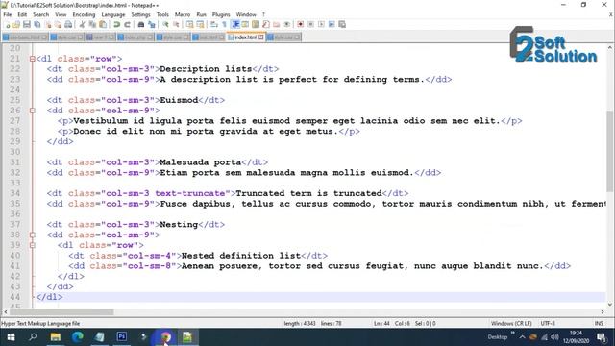Save the current file with the Save icon

tap(27, 24)
